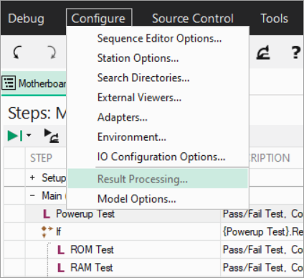304x278 pixels.
Task: Select highlighted Result Processing entry
Action: point(158,179)
